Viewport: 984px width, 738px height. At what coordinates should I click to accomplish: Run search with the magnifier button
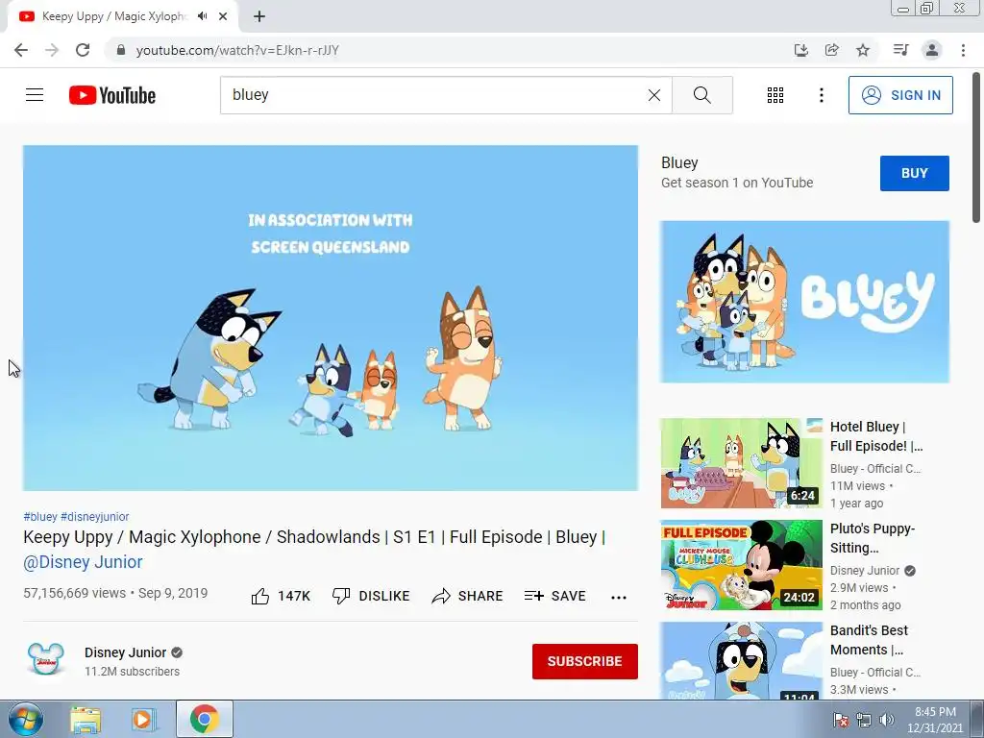click(702, 95)
